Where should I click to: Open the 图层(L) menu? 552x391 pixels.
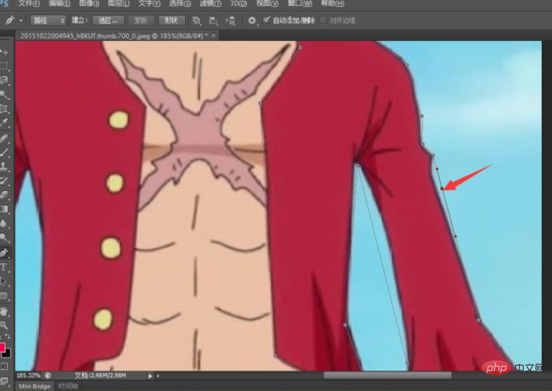click(x=119, y=4)
